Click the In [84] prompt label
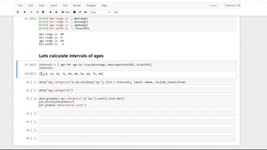The height and width of the screenshot is (150, 267). [30, 18]
